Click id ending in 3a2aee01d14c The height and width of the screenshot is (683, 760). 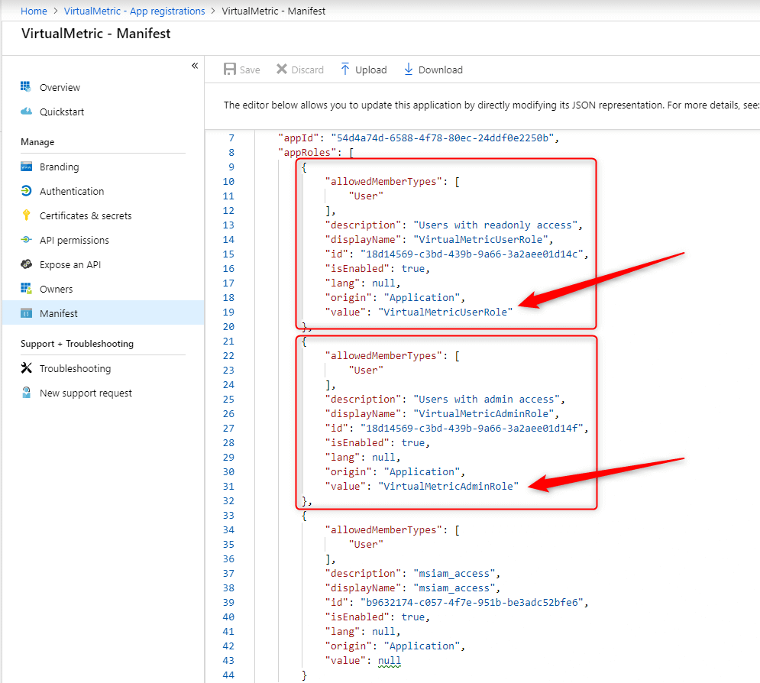(x=471, y=254)
